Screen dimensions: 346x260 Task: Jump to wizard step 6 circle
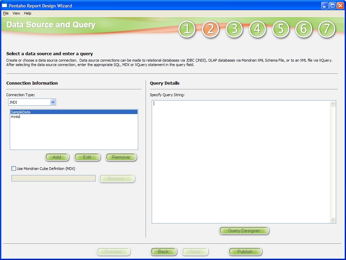coord(304,29)
